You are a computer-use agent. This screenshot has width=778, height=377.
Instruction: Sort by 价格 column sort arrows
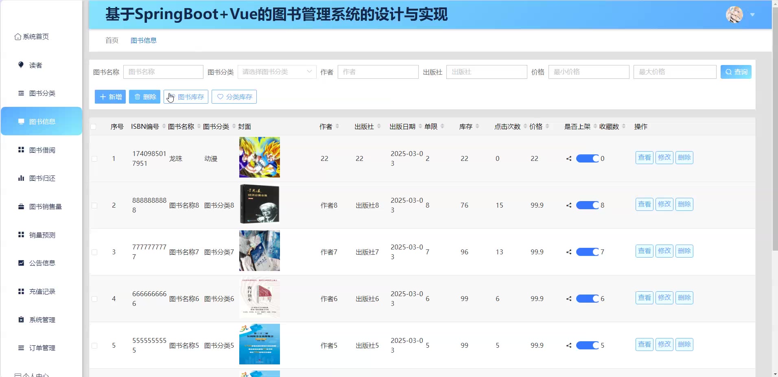547,126
